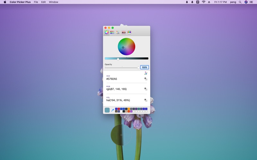This screenshot has width=257, height=160.
Task: Minimize the color picker window
Action: 109,28
